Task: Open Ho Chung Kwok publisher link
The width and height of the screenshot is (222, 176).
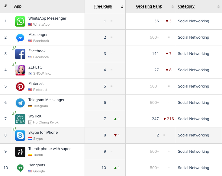Action: point(46,122)
